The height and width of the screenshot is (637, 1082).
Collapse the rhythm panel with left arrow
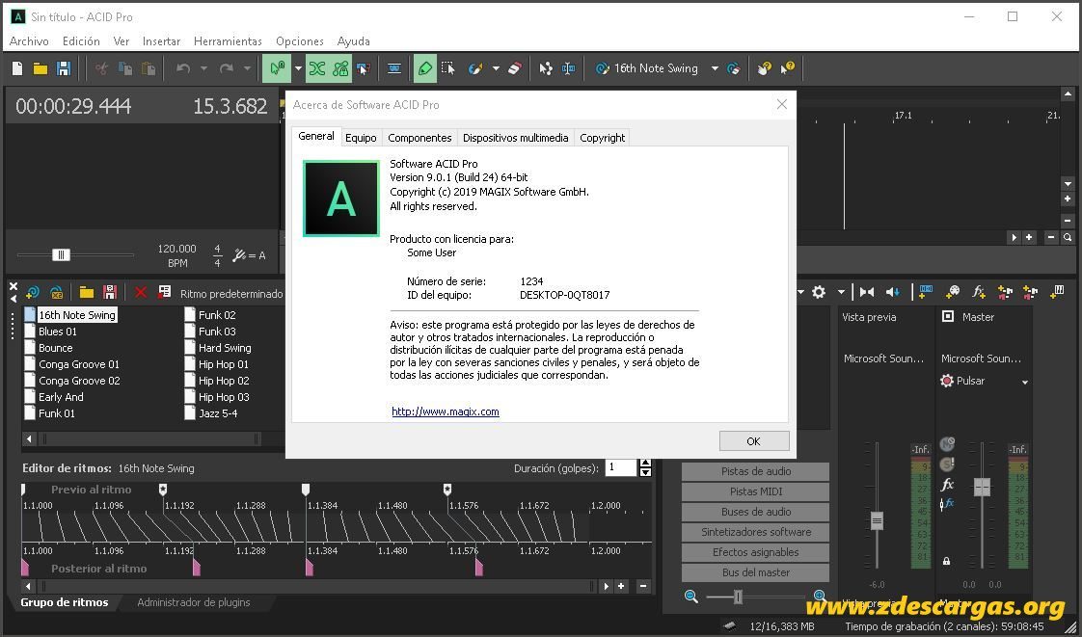[x=14, y=298]
